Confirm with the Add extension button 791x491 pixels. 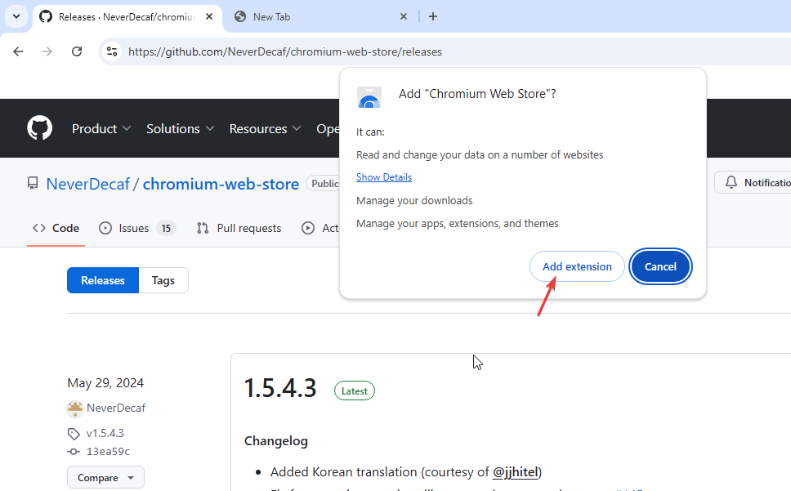pos(577,266)
